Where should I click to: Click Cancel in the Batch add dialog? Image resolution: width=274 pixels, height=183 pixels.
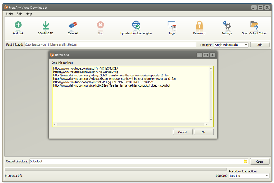coord(182,132)
